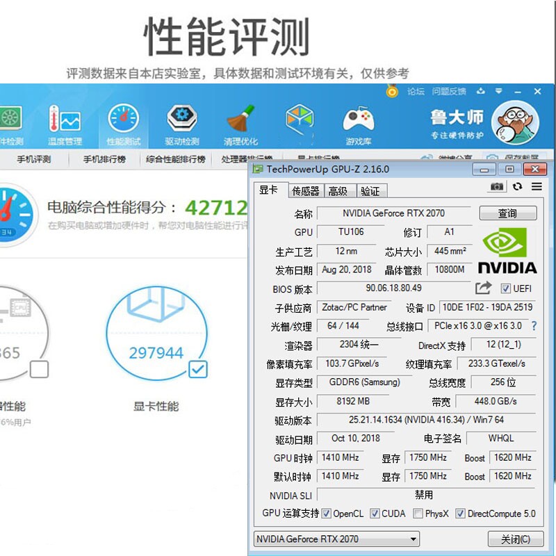Screen dimensions: 556x556
Task: Click the GPU-Z title bar app icon
Action: (x=258, y=169)
